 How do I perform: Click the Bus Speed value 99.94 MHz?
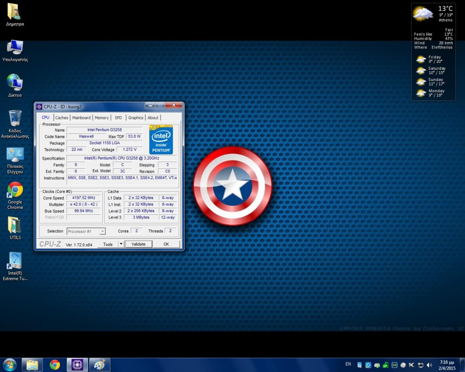[83, 211]
